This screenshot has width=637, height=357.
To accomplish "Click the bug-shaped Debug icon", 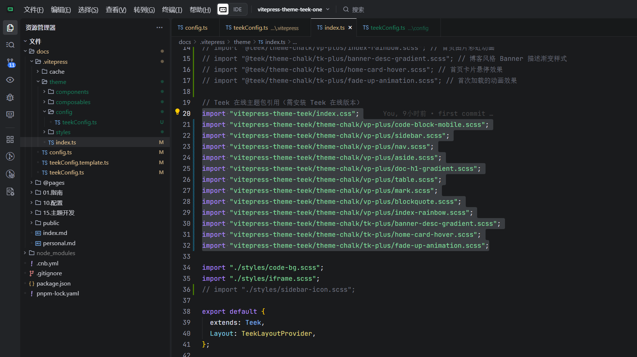I will click(x=10, y=97).
